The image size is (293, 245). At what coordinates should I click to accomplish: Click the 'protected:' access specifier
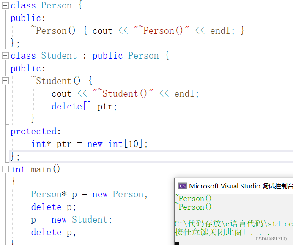click(x=36, y=131)
